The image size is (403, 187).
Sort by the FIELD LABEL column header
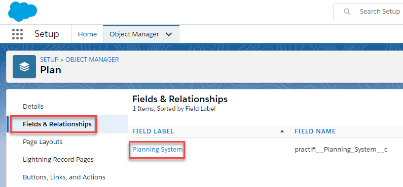pos(153,131)
